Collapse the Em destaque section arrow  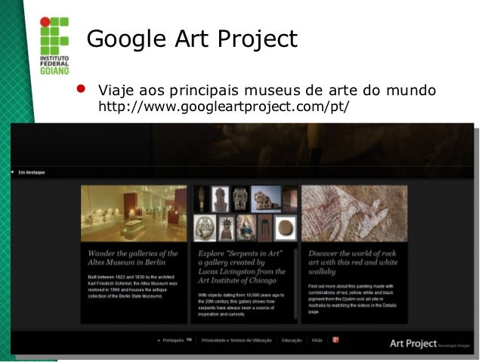13,172
